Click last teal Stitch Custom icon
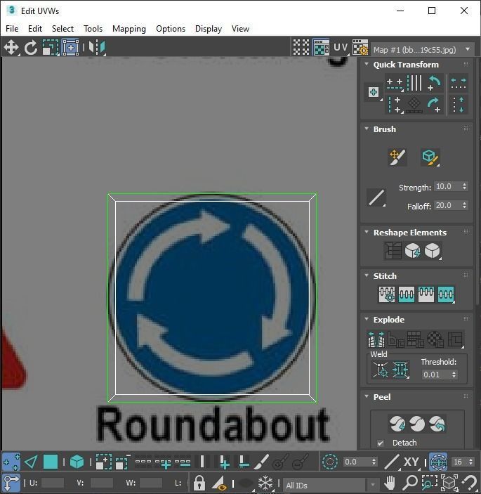 click(x=446, y=294)
